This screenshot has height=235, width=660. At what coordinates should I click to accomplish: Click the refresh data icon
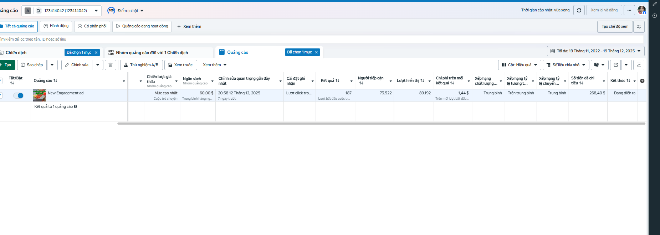[579, 10]
